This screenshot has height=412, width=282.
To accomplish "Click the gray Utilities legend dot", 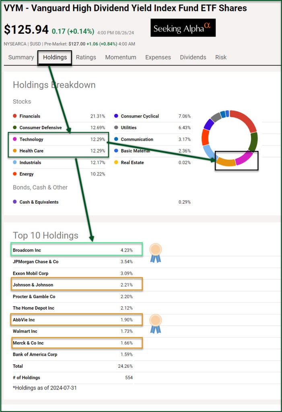I will coord(116,128).
